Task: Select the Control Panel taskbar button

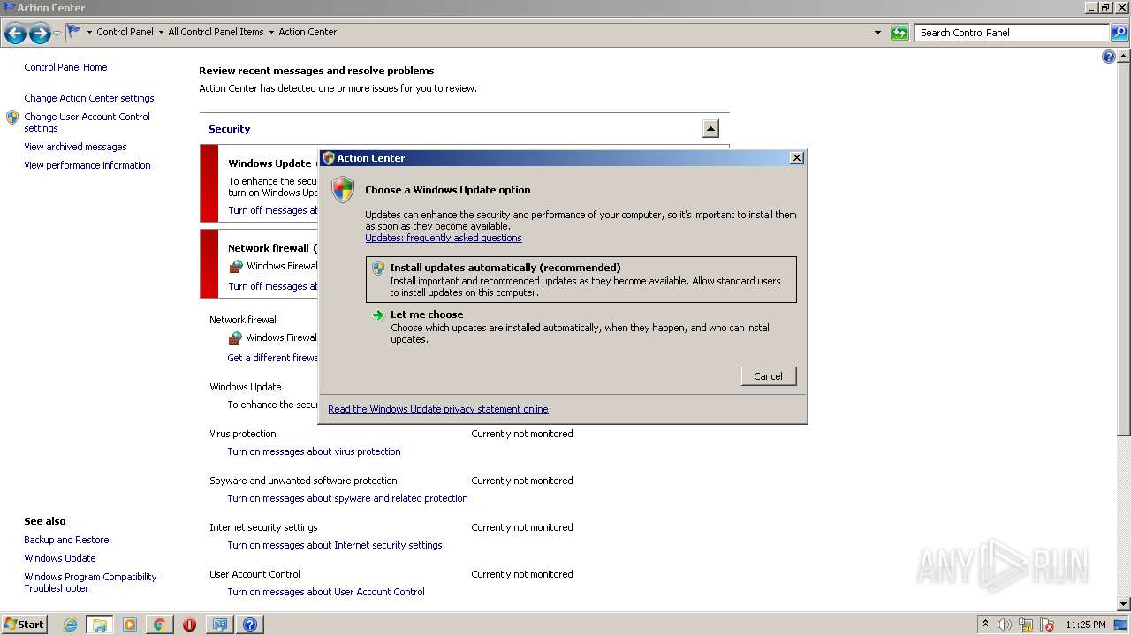Action: (x=219, y=625)
